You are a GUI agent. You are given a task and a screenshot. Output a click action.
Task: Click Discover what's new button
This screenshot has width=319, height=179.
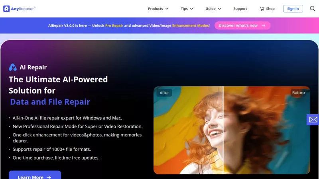[242, 25]
